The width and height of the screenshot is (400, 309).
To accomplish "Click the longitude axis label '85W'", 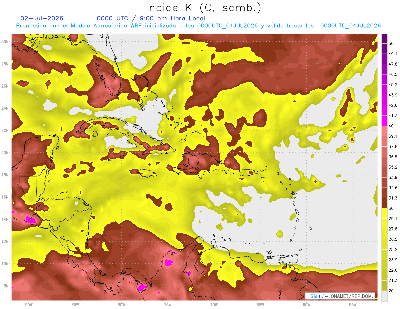I will click(x=75, y=305).
